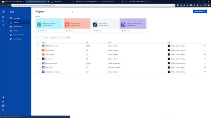Open lead Michal link in Demo Kanban row
The height and width of the screenshot is (118, 211).
click(x=178, y=50)
